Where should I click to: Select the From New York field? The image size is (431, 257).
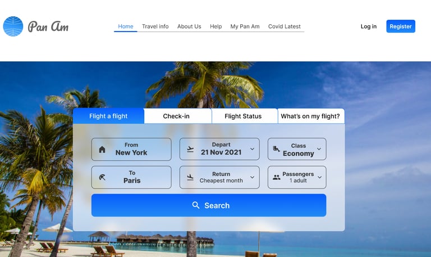[131, 149]
